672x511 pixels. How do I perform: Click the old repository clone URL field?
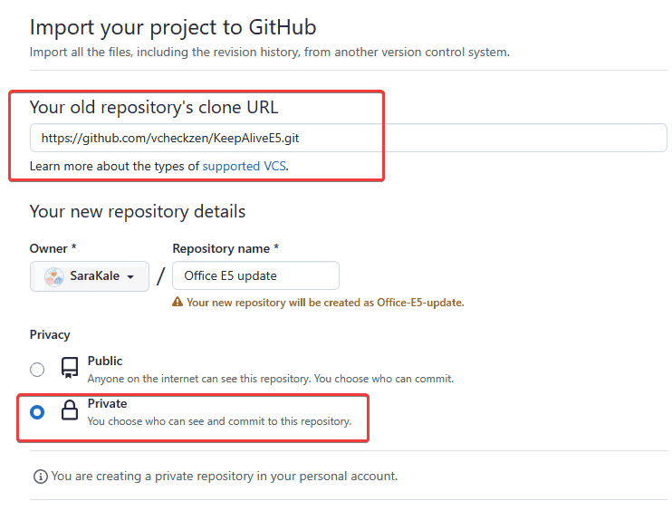pos(348,138)
